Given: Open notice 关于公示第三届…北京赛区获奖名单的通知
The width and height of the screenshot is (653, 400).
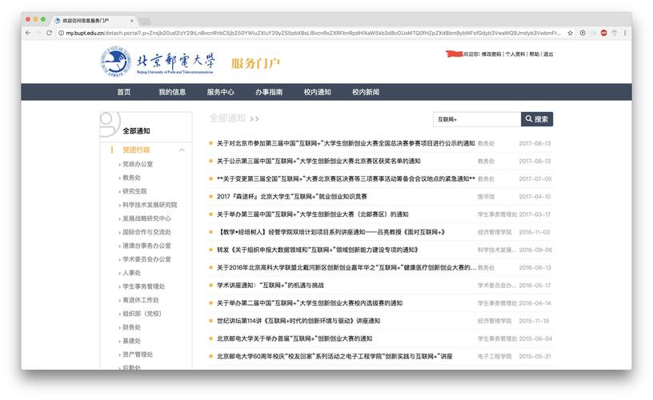Looking at the screenshot, I should coord(318,161).
